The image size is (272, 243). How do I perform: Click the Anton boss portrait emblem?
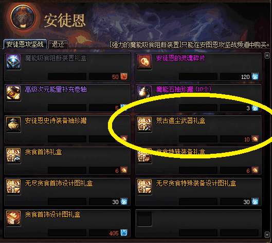23,17
